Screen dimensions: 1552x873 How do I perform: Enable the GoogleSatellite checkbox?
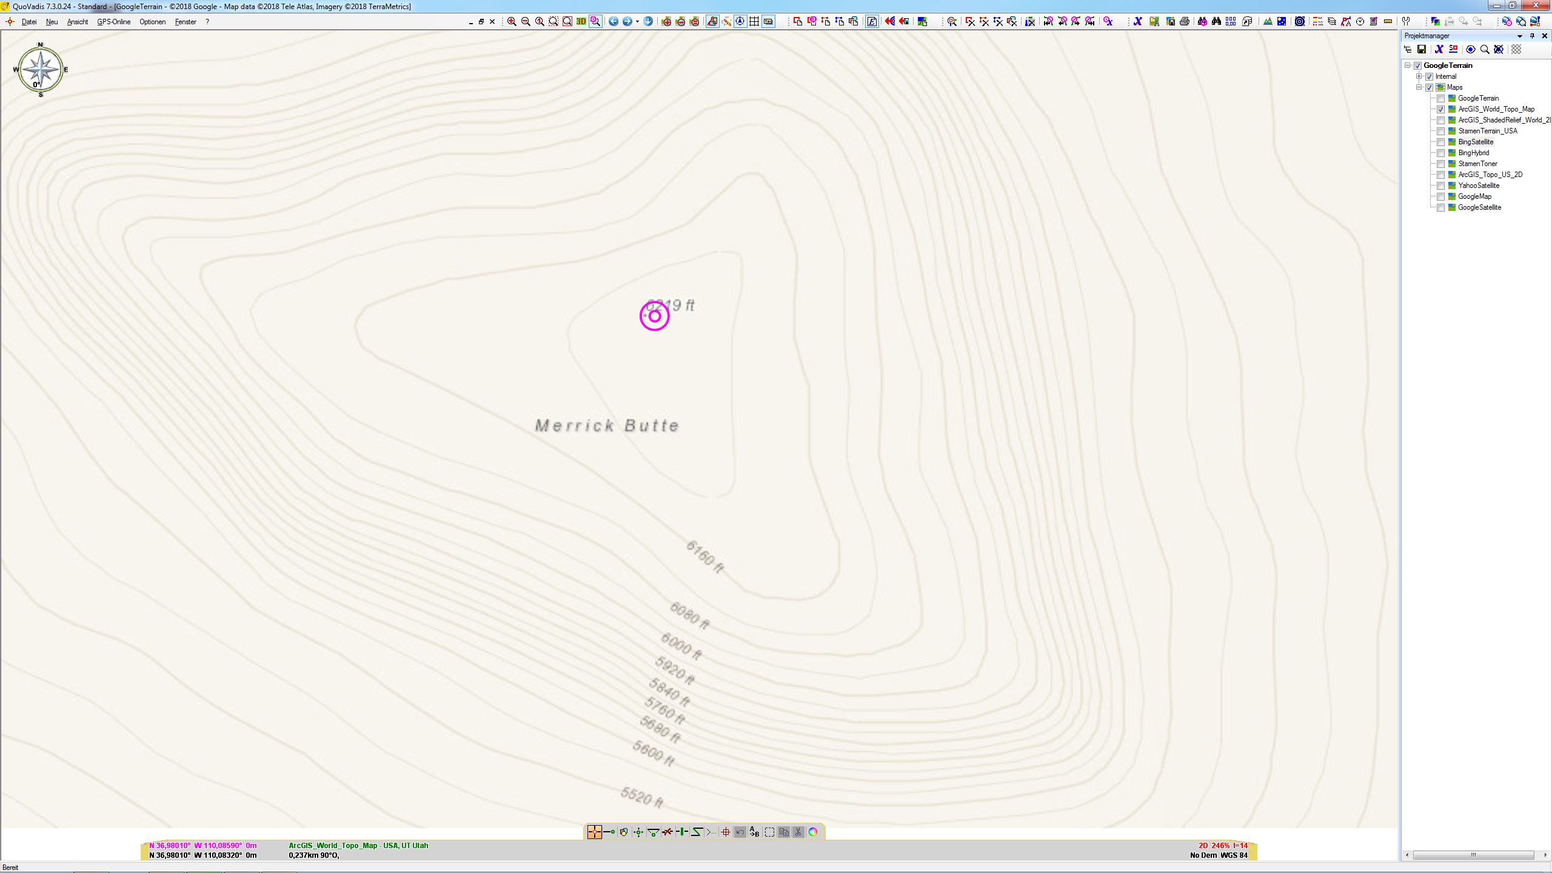point(1441,207)
